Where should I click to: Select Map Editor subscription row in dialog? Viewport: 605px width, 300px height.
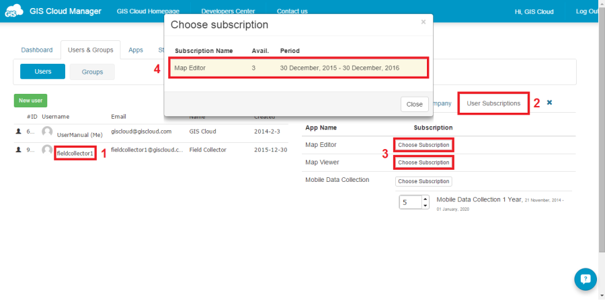coord(298,68)
